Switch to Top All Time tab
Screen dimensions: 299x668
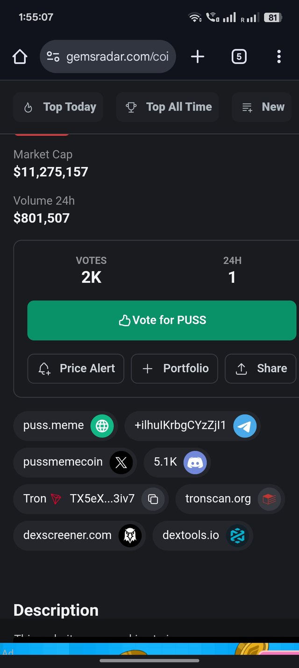tap(167, 107)
